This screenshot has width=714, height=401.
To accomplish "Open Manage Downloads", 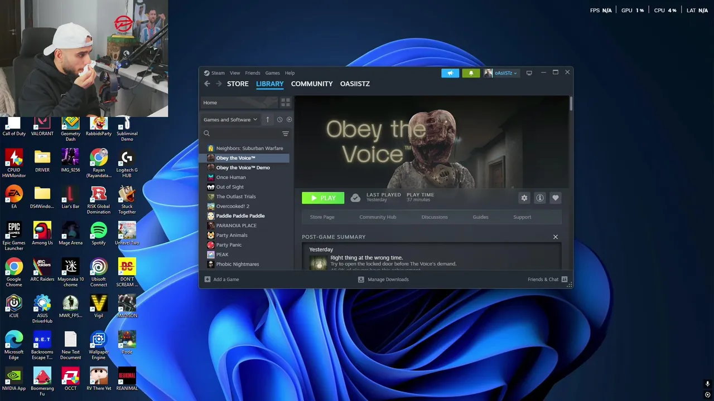I will tap(383, 280).
